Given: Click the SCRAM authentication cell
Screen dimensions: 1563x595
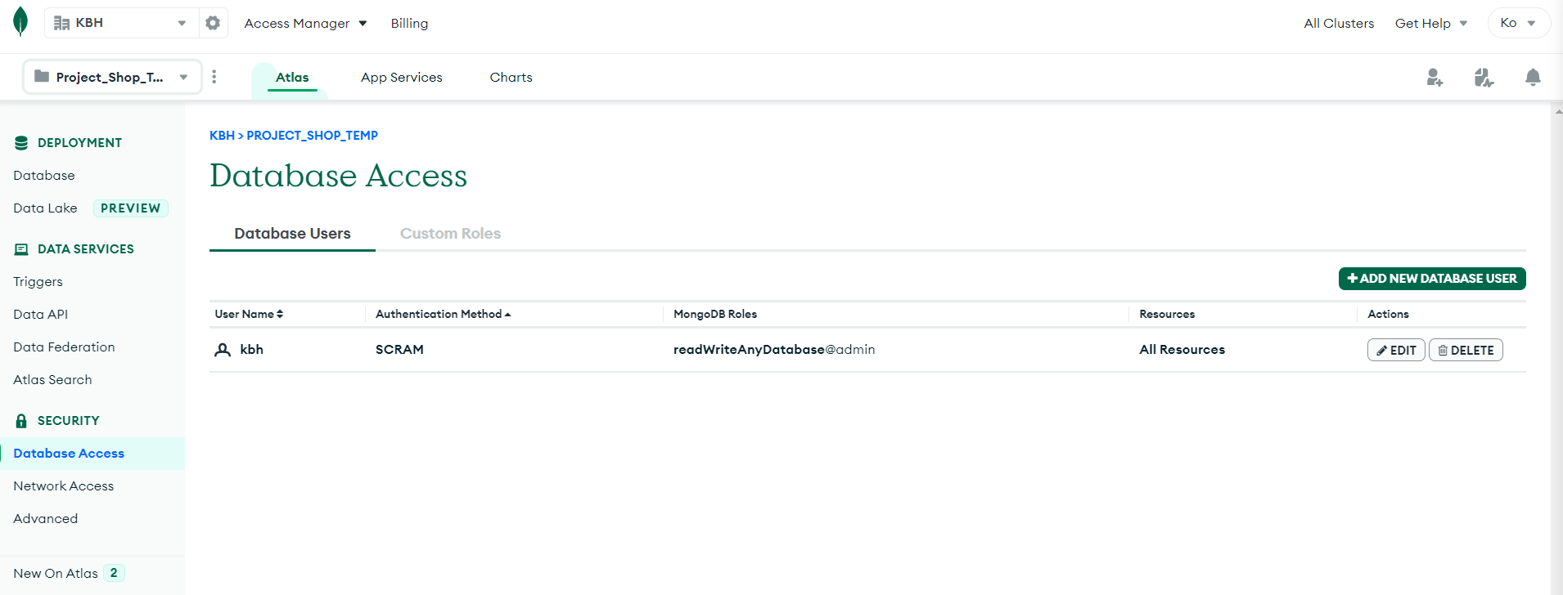Looking at the screenshot, I should (x=399, y=349).
